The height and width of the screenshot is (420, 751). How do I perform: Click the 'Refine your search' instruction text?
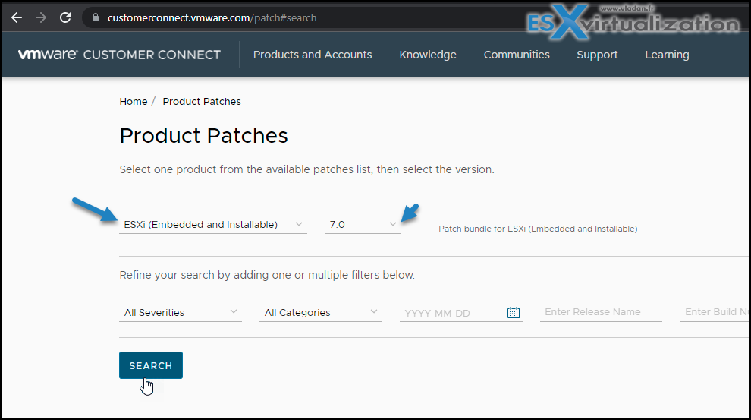(267, 275)
